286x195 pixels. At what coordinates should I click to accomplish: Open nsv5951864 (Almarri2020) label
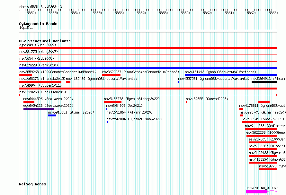pyautogui.click(x=130, y=112)
